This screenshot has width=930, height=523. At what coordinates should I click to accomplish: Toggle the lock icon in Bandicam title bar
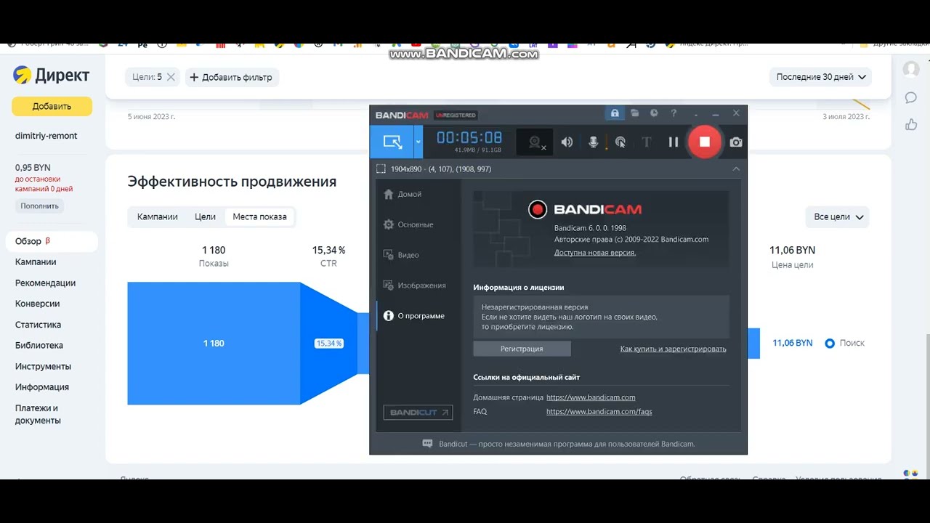[x=615, y=113]
